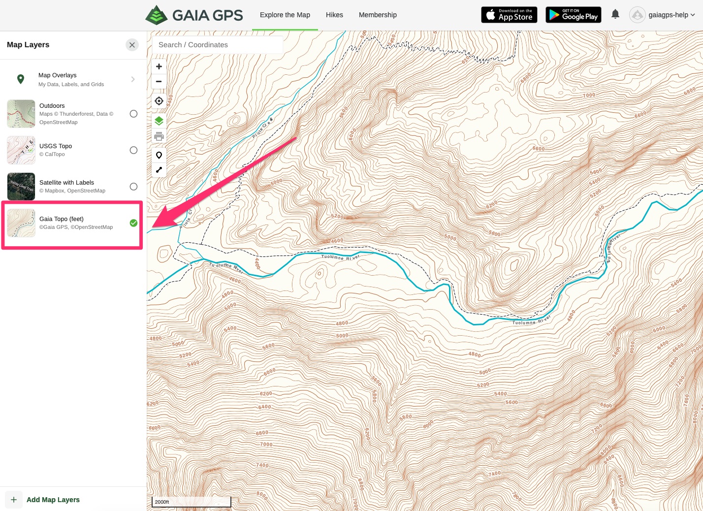703x511 pixels.
Task: Click the Gaia Topo (feet) thumbnail
Action: (x=21, y=223)
